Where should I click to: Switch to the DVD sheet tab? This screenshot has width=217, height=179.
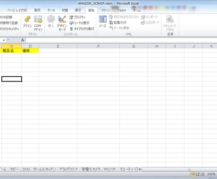point(26,170)
